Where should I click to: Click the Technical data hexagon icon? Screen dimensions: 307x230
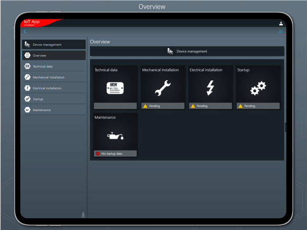tap(27, 67)
